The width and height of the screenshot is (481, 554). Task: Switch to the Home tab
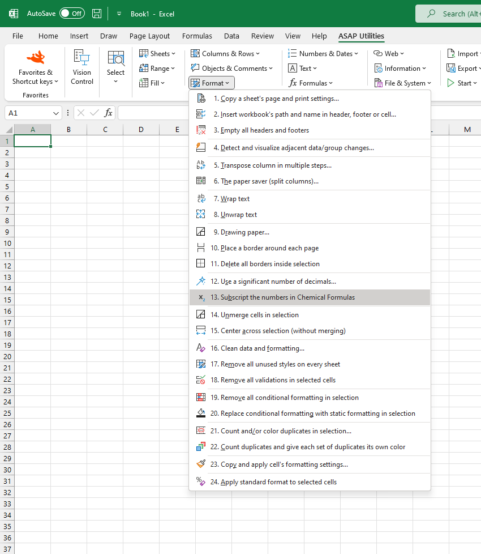[48, 36]
